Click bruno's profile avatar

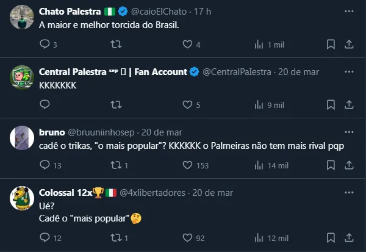point(23,137)
